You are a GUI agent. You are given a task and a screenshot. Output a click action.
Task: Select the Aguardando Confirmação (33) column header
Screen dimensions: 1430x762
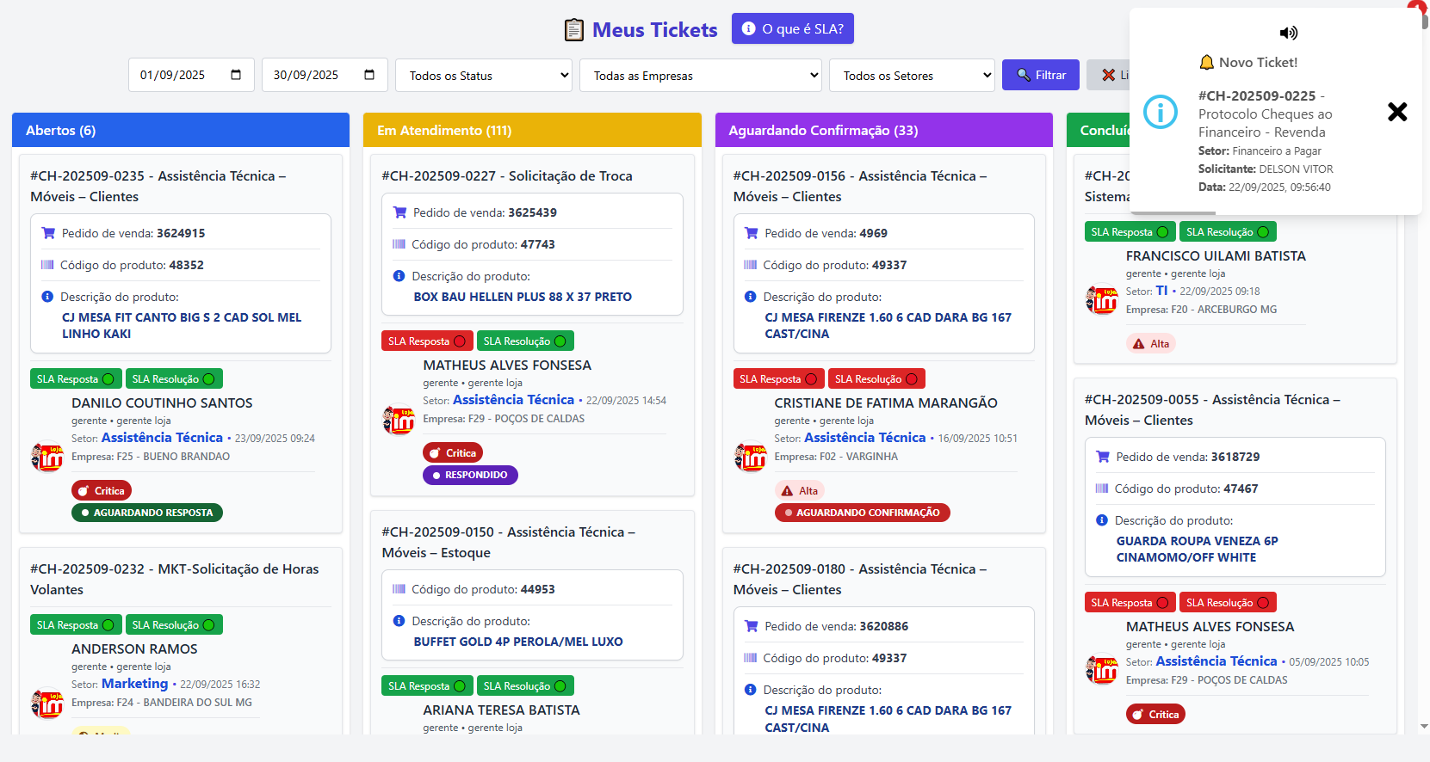pos(883,131)
